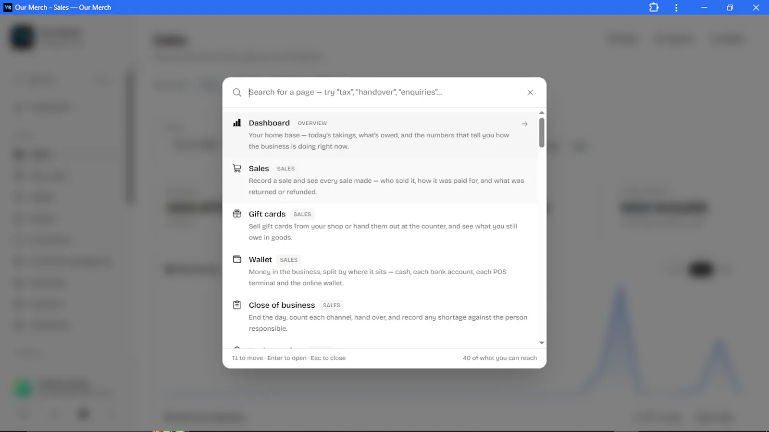Click the Wallet icon
The height and width of the screenshot is (432, 769).
tap(237, 259)
